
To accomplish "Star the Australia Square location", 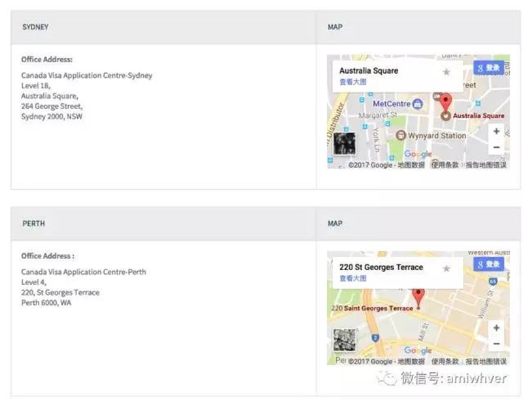I will tap(447, 72).
